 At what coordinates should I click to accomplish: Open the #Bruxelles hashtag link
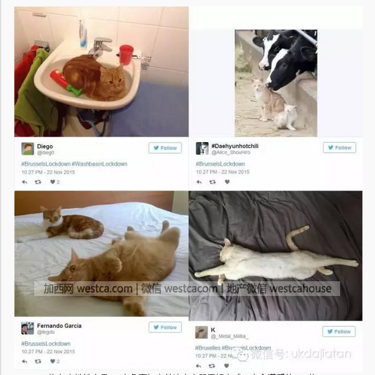tap(207, 347)
